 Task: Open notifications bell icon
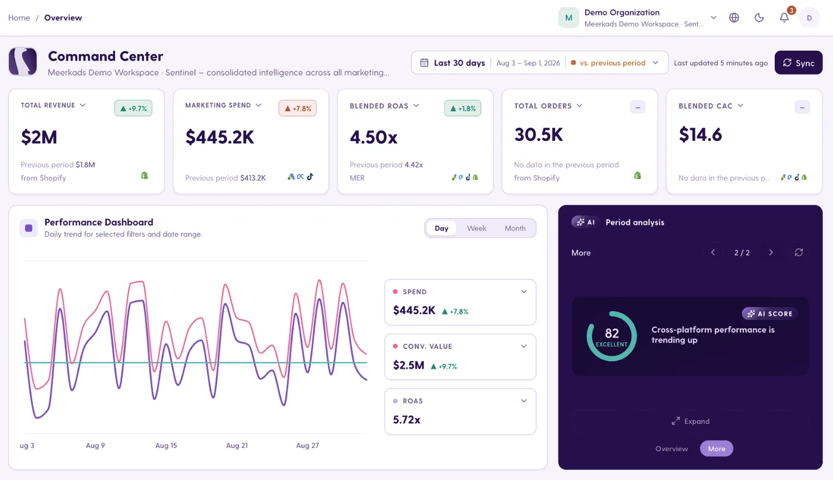[784, 18]
